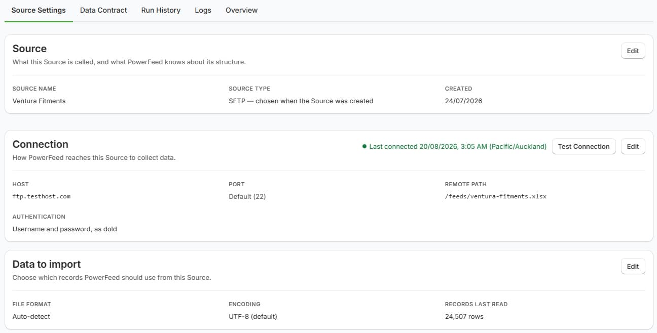This screenshot has width=657, height=333.
Task: Go to the Overview tab
Action: coord(241,10)
